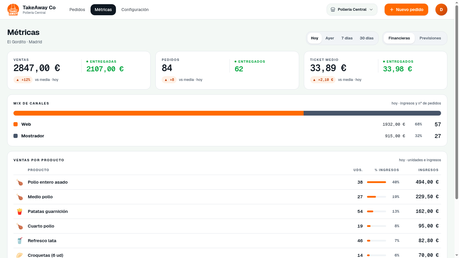Screen dimensions: 459x258
Task: Click the Patatas guarnición fries icon
Action: click(20, 211)
